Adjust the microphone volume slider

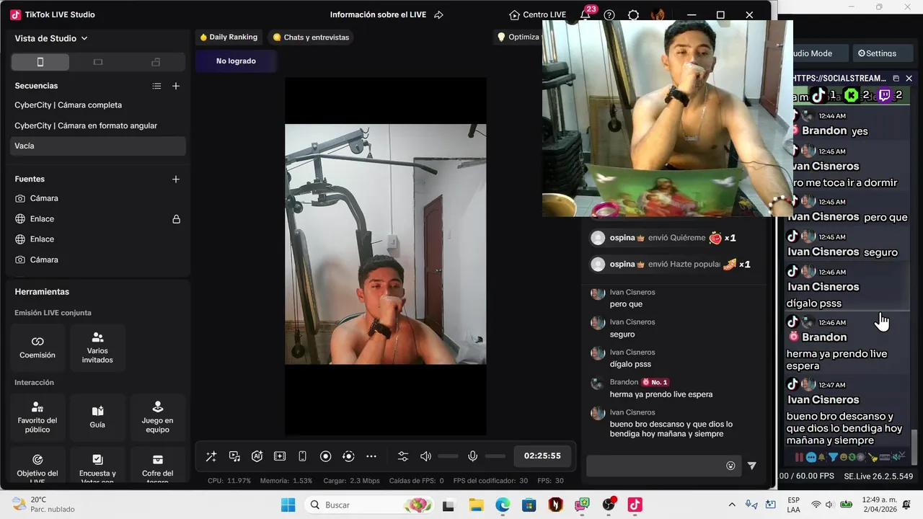(x=495, y=456)
